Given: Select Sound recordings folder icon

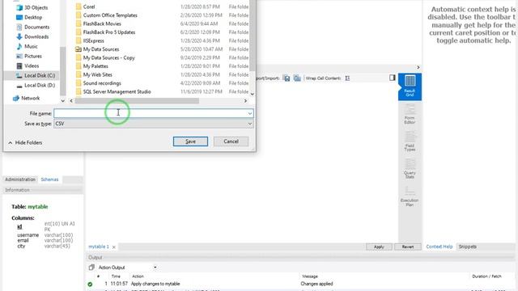Looking at the screenshot, I should 79,83.
